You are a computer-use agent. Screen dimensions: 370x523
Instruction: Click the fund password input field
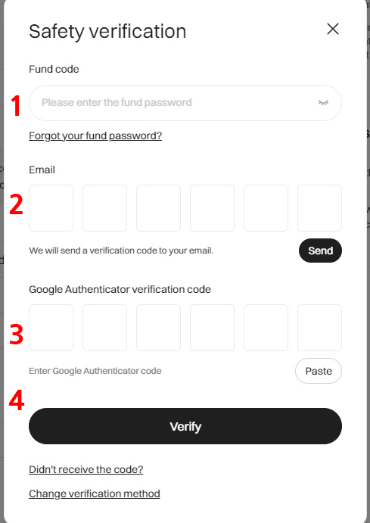(x=185, y=103)
